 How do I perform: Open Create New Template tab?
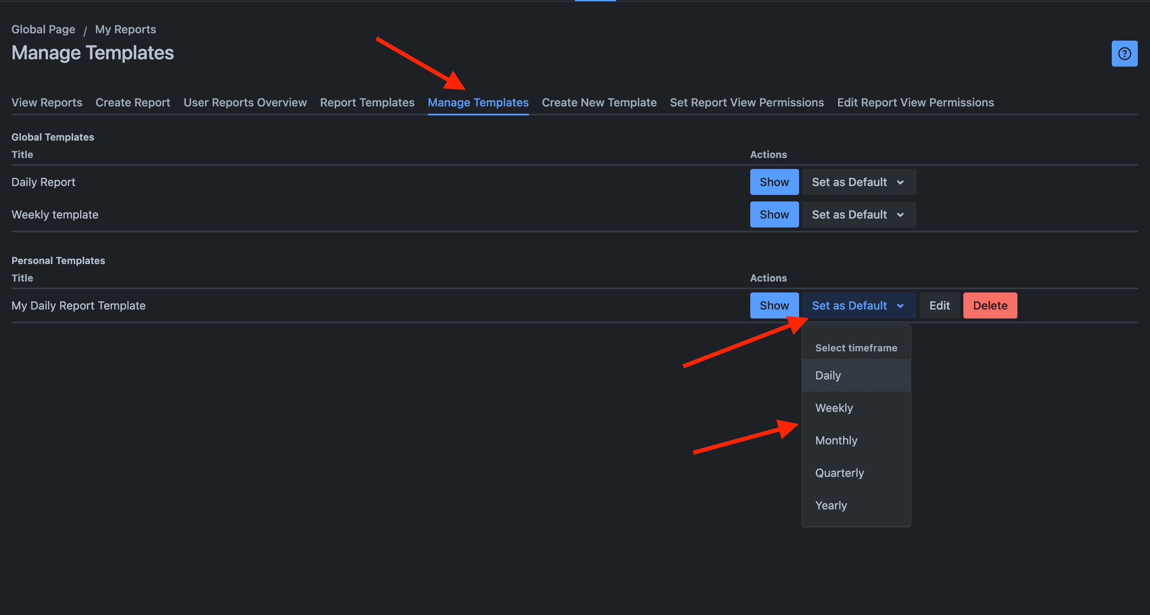[x=599, y=103]
